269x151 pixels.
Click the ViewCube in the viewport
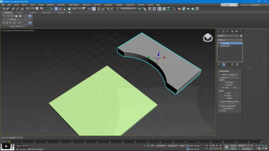coord(208,37)
